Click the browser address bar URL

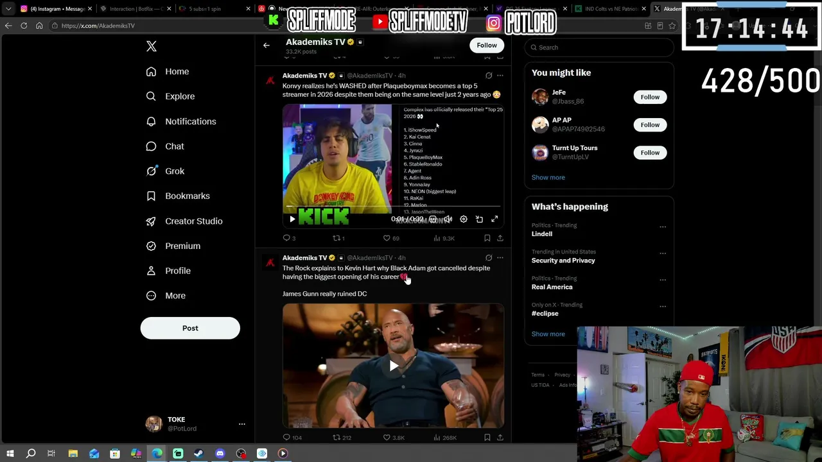point(98,26)
